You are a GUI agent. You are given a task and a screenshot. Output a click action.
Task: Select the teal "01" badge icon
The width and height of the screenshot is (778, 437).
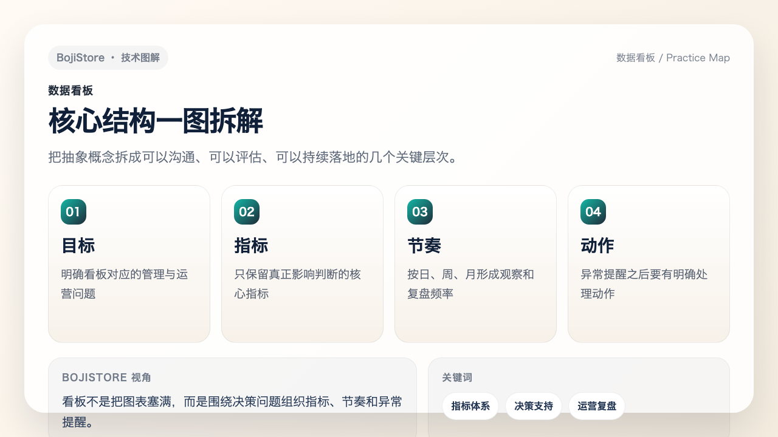[73, 212]
